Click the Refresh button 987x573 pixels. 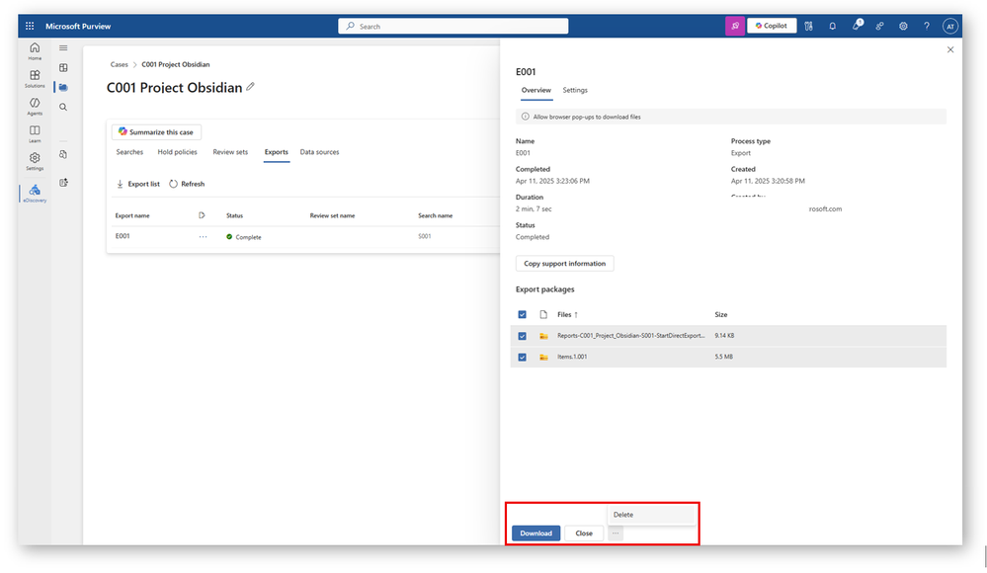point(187,184)
